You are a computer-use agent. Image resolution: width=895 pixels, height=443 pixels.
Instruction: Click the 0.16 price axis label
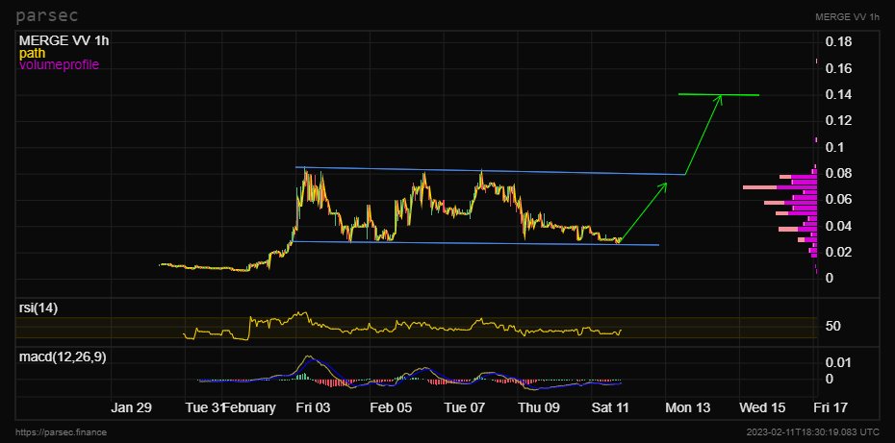838,68
